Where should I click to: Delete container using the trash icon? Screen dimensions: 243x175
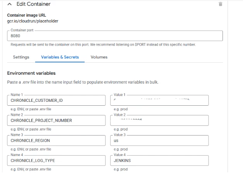coord(220,4)
